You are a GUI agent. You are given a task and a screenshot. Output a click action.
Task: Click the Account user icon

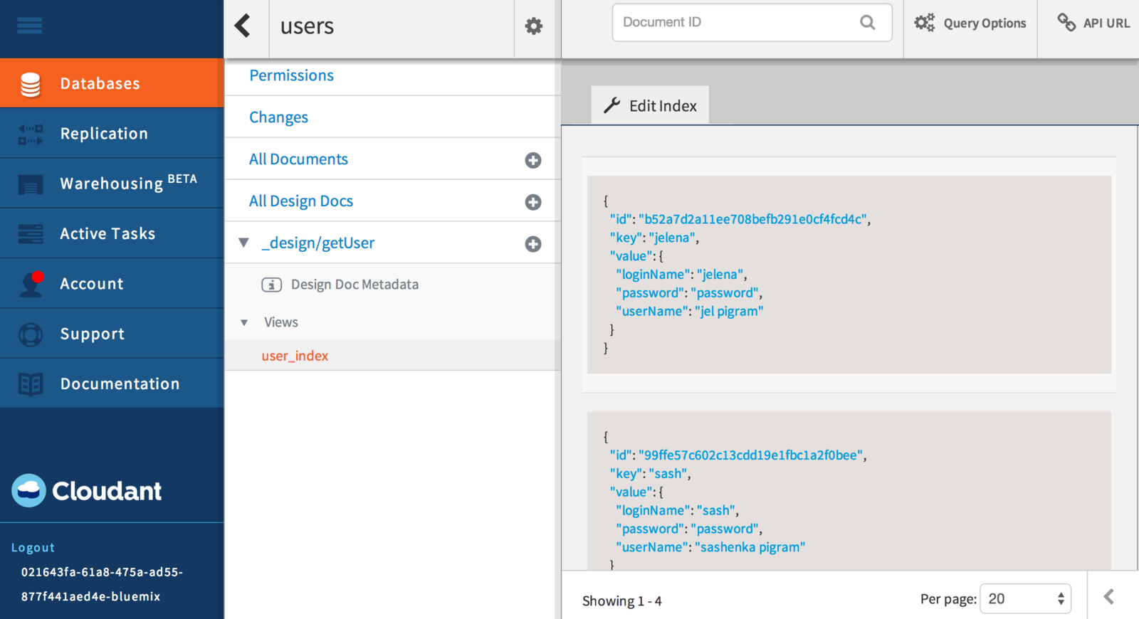31,283
